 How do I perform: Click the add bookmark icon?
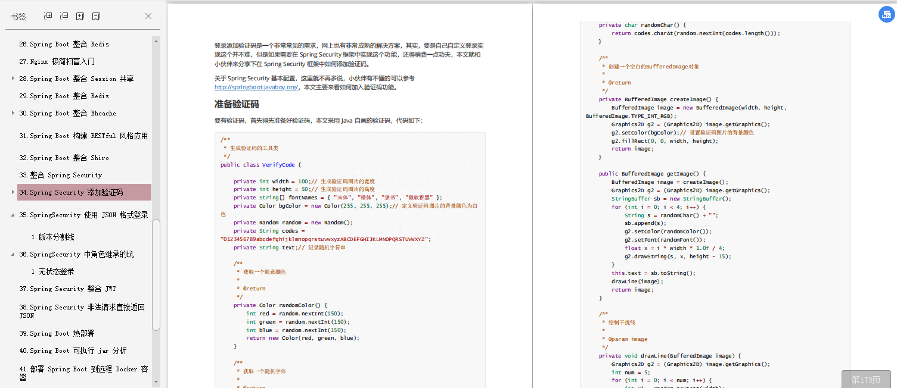[79, 16]
